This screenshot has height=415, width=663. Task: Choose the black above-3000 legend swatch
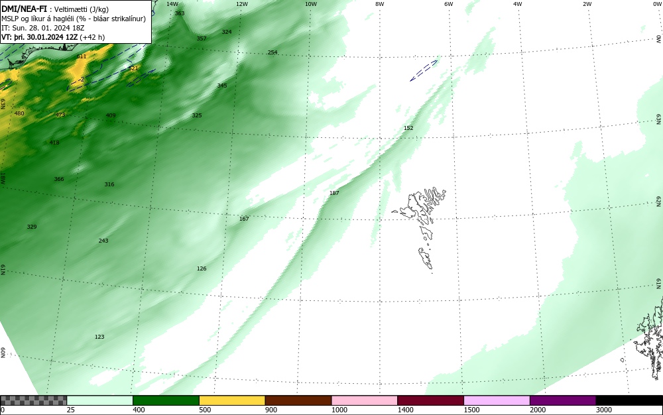629,400
